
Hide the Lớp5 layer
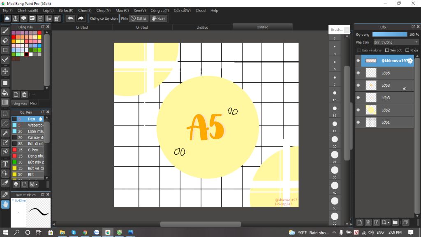pyautogui.click(x=358, y=73)
